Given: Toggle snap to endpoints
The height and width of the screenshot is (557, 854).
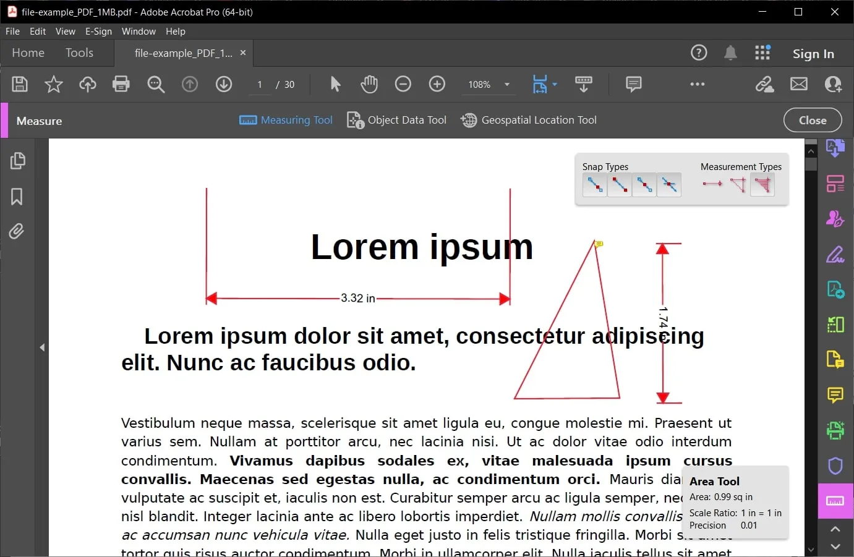Looking at the screenshot, I should 620,185.
